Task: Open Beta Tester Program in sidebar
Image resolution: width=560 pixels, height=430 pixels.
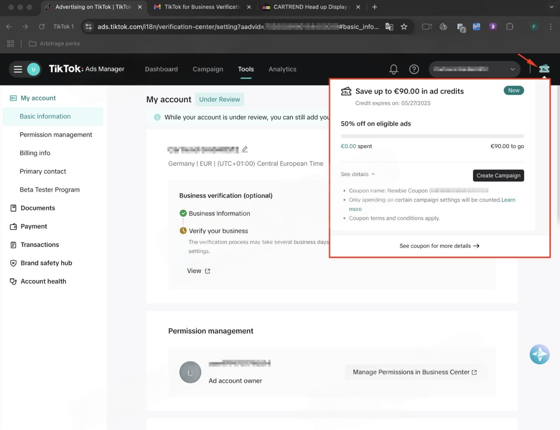Action: point(49,190)
